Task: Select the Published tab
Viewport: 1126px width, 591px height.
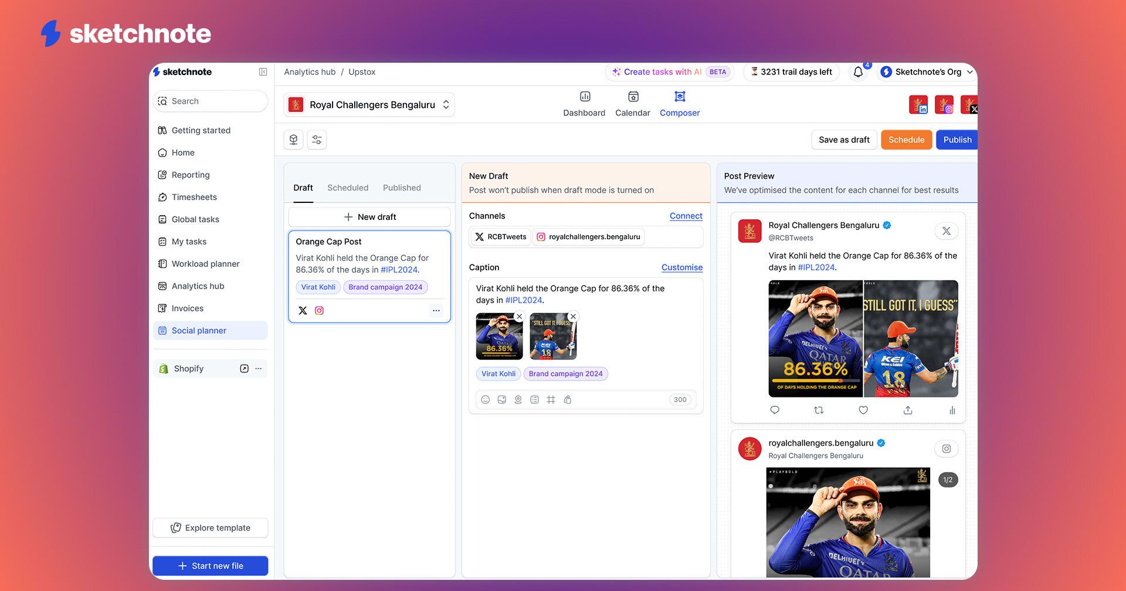Action: coord(402,188)
